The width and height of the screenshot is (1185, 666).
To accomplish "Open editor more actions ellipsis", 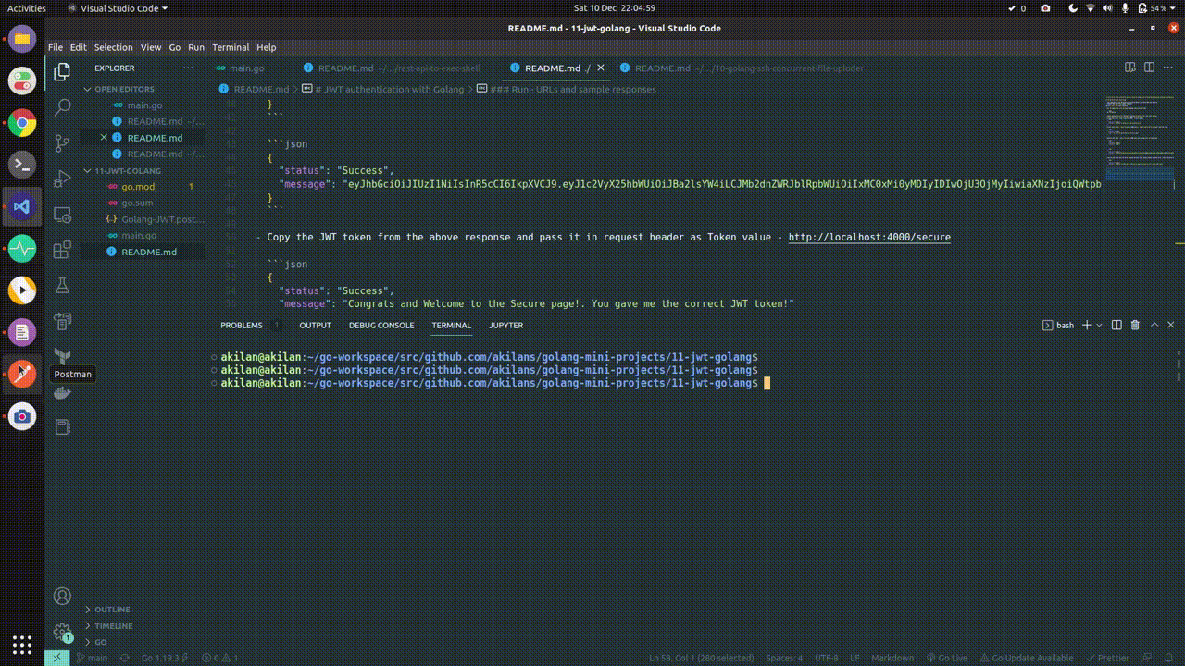I will coord(1169,68).
